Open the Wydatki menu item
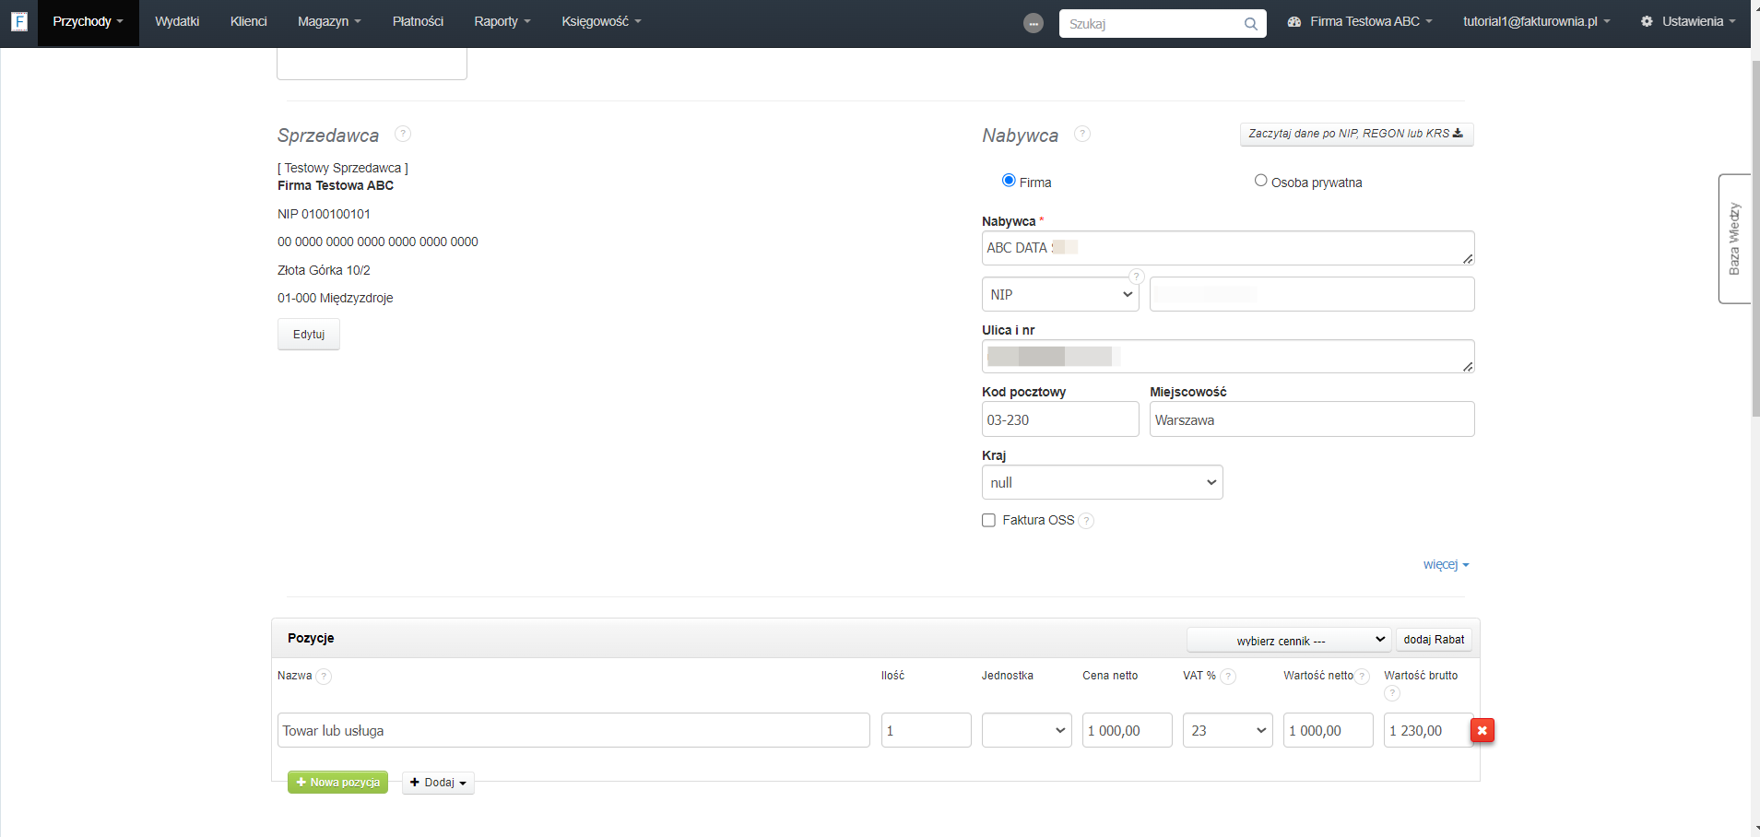This screenshot has width=1760, height=837. (x=177, y=21)
